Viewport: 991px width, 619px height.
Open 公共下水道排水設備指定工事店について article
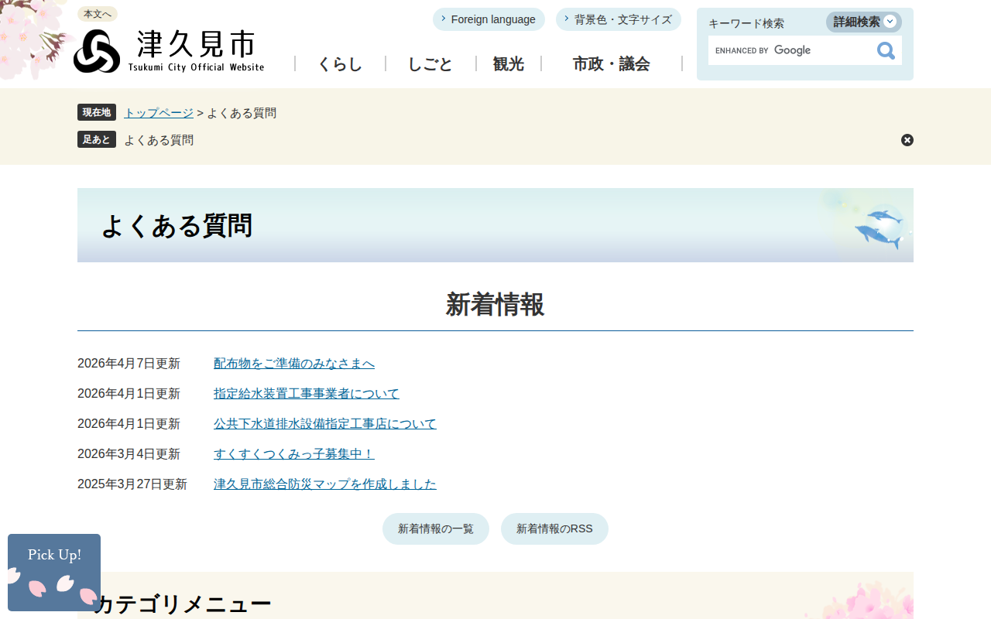point(325,424)
